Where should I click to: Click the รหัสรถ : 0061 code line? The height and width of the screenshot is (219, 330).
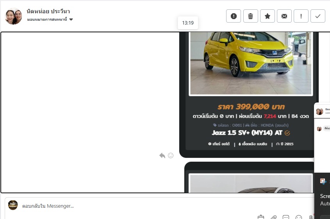click(x=228, y=125)
